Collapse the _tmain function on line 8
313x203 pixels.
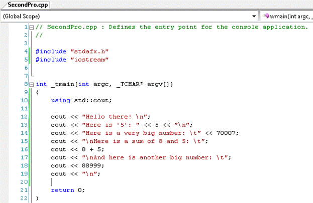(x=32, y=85)
